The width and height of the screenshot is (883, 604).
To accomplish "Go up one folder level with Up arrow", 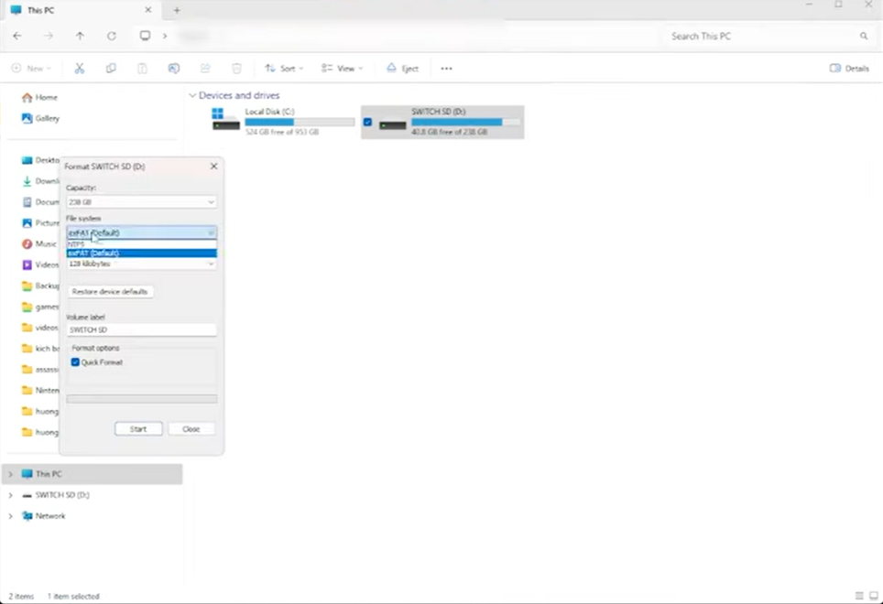I will (80, 36).
